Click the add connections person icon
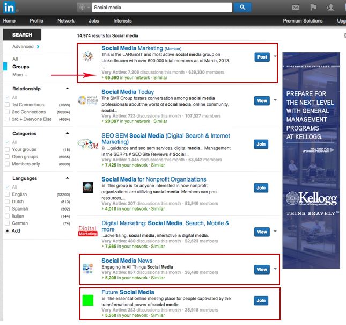The width and height of the screenshot is (346, 325). pos(330,8)
